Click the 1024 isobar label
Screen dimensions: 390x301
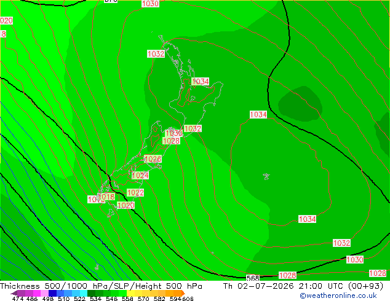(x=140, y=175)
